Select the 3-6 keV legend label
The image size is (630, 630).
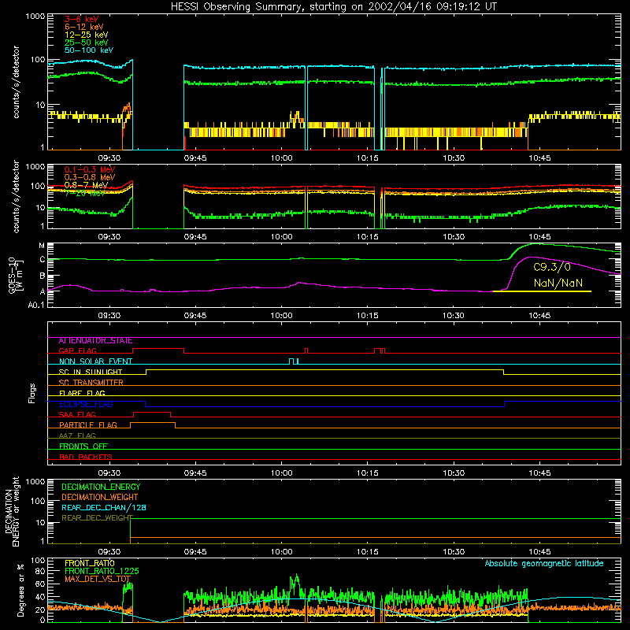click(82, 19)
